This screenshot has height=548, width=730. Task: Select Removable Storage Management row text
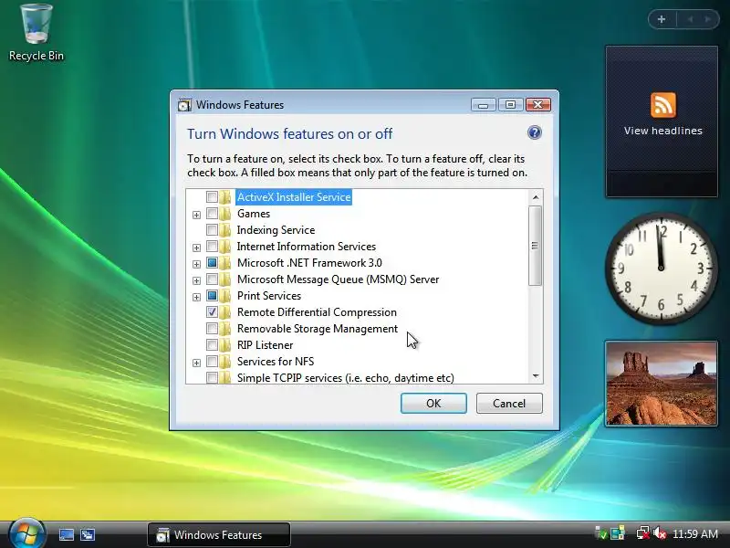point(317,329)
